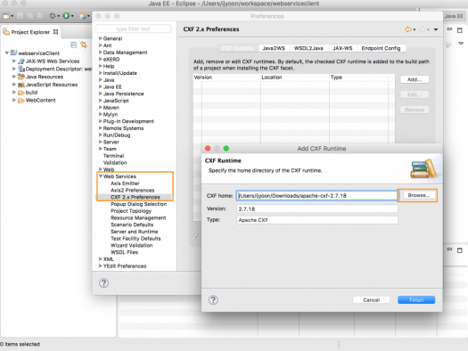Click the JavaScript Resources node icon
468x351 pixels.
21,85
